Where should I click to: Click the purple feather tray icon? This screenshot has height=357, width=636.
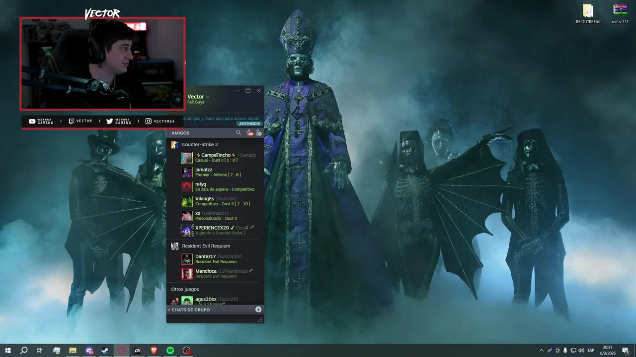pyautogui.click(x=550, y=351)
